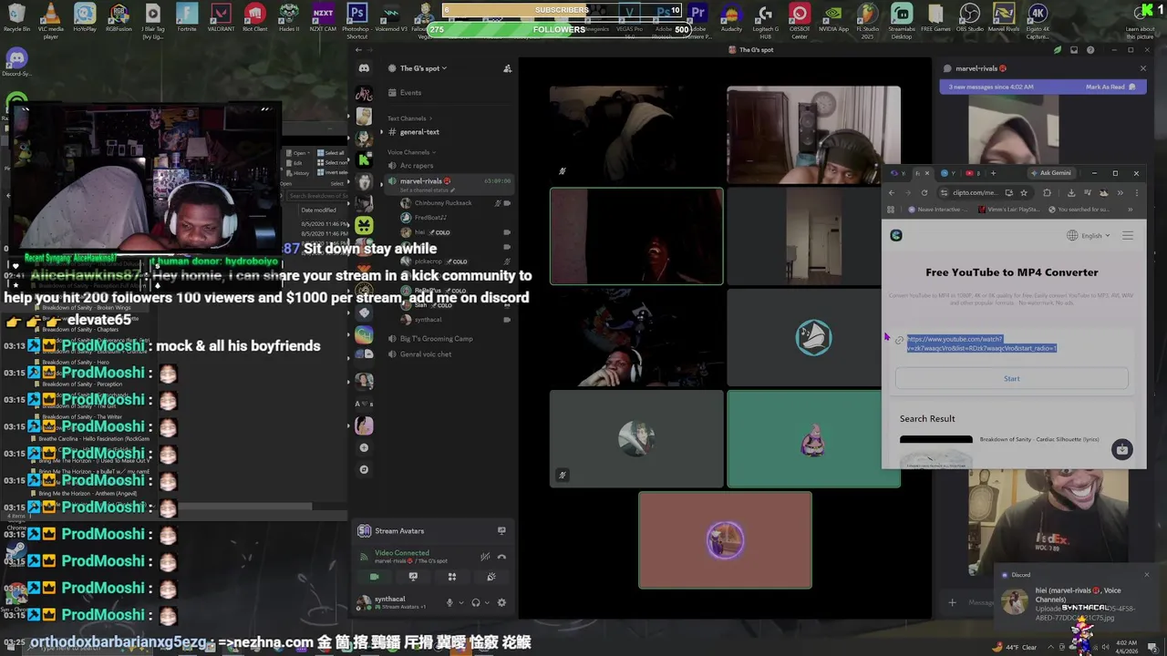The height and width of the screenshot is (656, 1167).
Task: Bookmark this page with the star icon
Action: [1024, 193]
